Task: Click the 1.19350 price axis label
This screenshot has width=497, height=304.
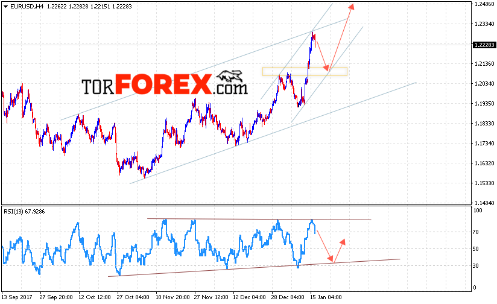Action: pyautogui.click(x=484, y=104)
